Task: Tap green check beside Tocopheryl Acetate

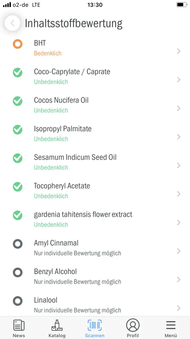Action: click(x=17, y=187)
